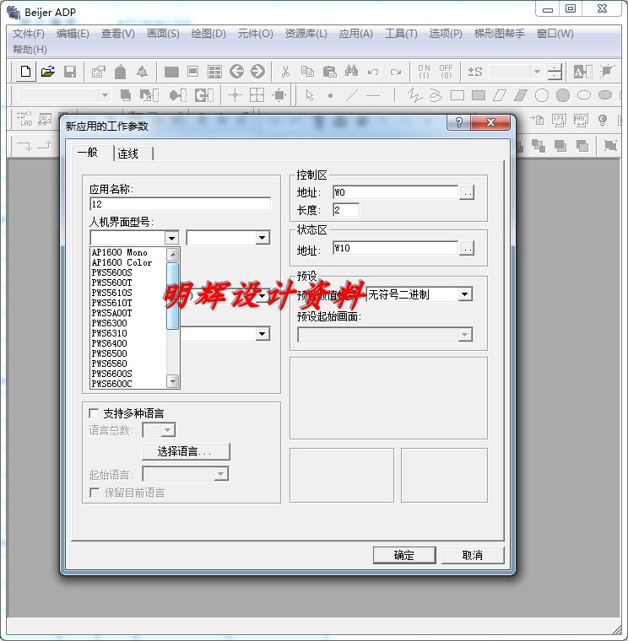The image size is (628, 641).
Task: Open the 编辑(E) menu
Action: (x=73, y=34)
